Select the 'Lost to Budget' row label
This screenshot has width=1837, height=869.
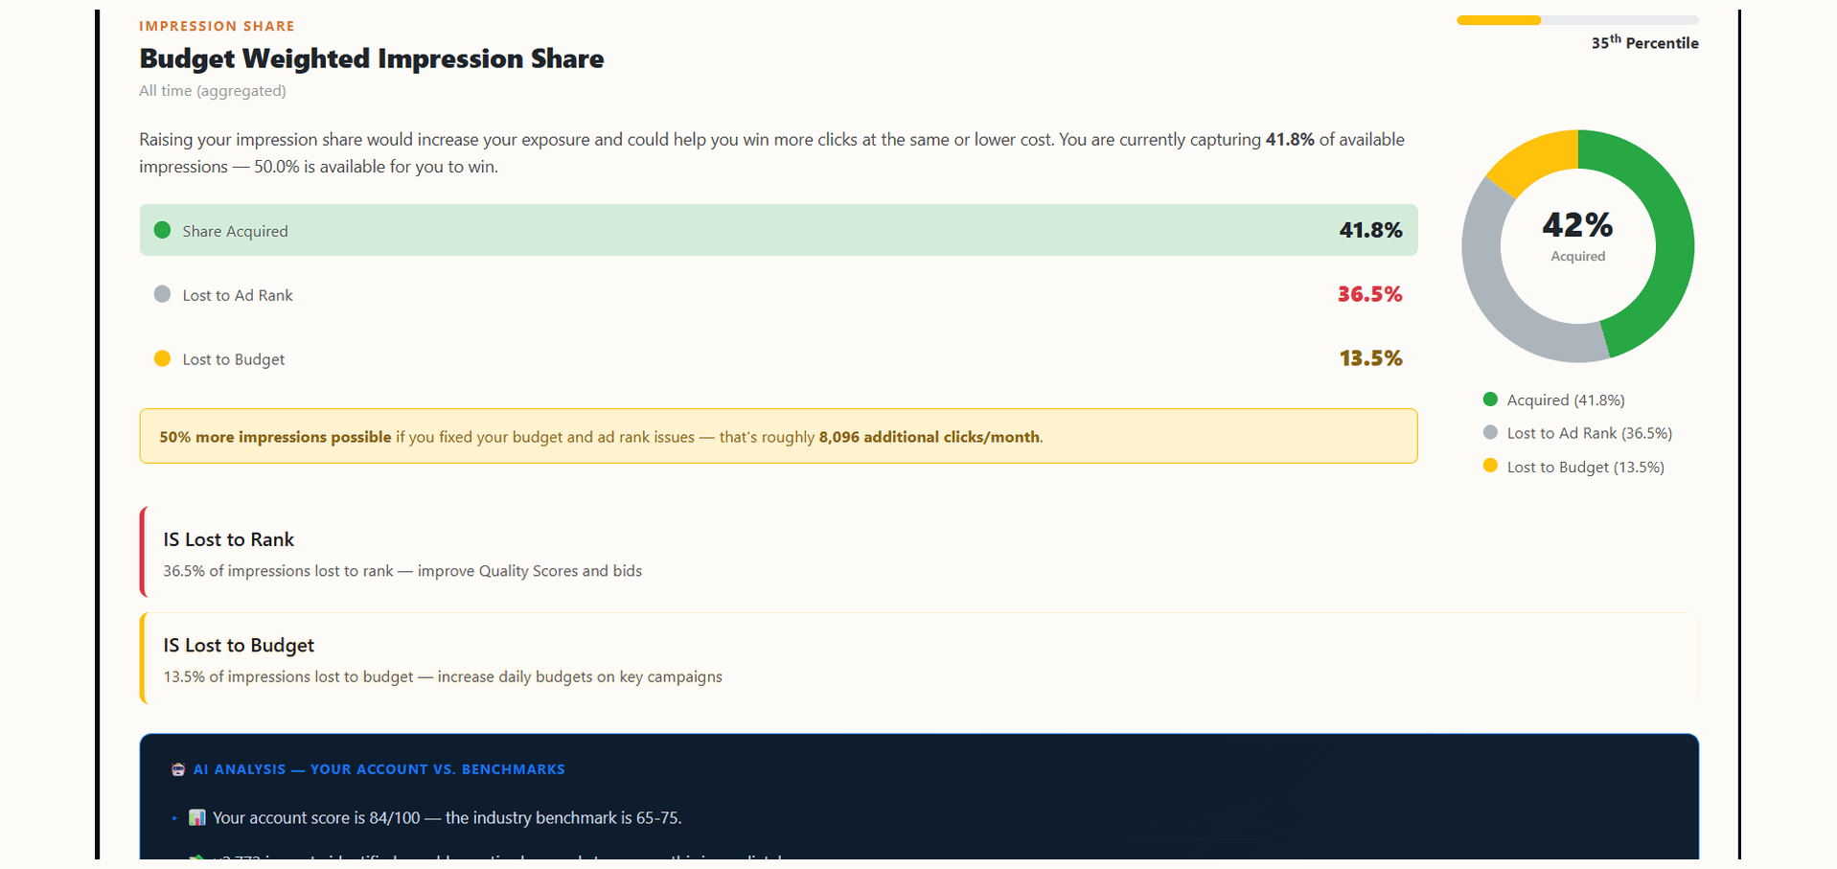point(234,359)
